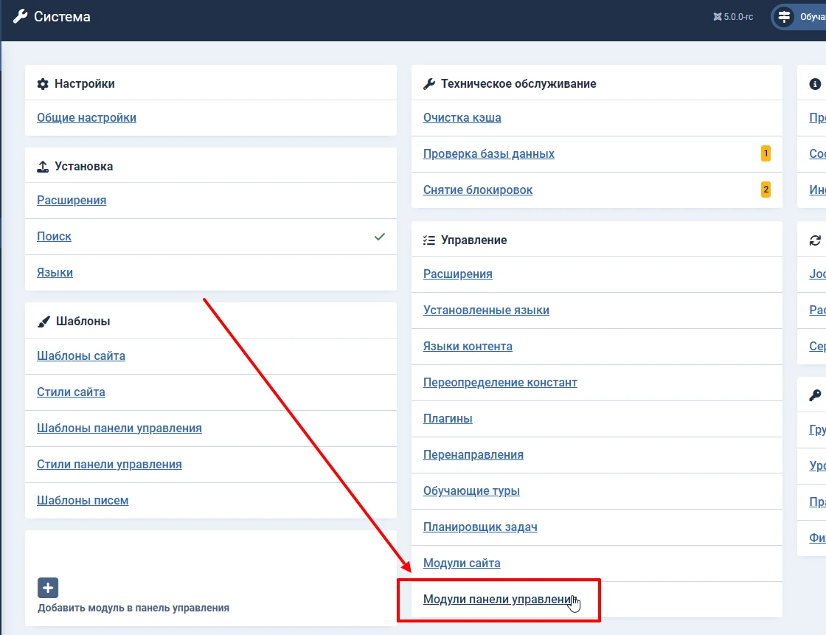Open Модули панели управления

[499, 599]
